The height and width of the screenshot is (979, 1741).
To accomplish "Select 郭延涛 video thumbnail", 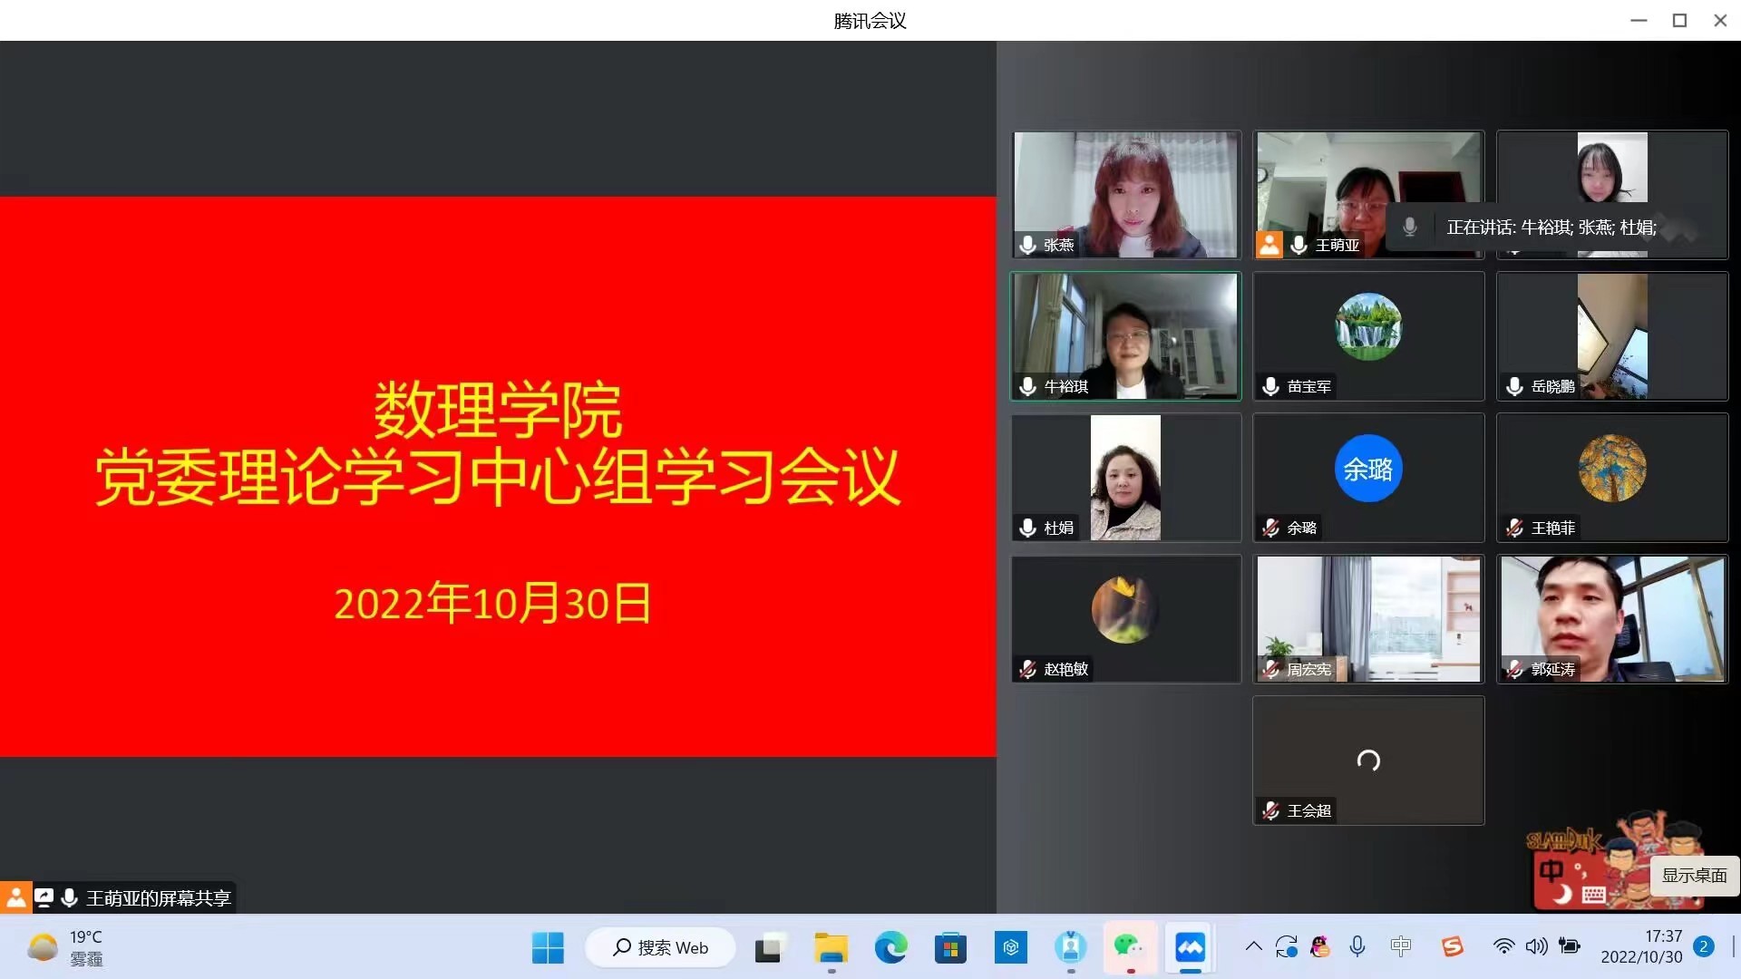I will [x=1611, y=619].
